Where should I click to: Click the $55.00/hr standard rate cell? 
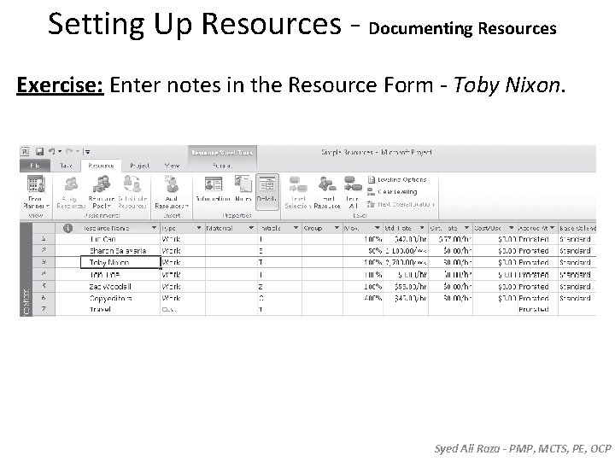click(406, 287)
